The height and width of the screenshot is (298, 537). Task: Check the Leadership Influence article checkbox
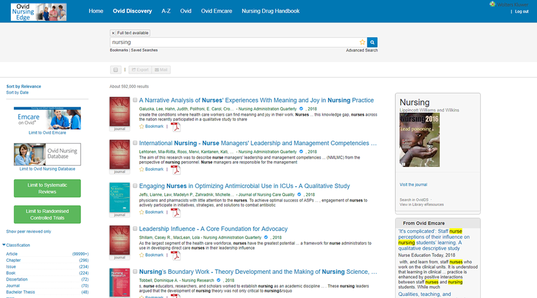(135, 229)
